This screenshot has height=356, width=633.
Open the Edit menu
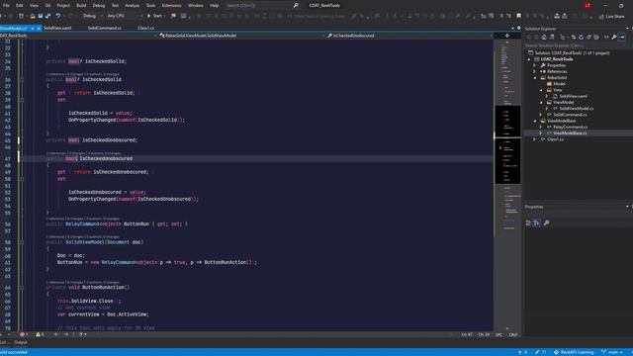[x=20, y=6]
